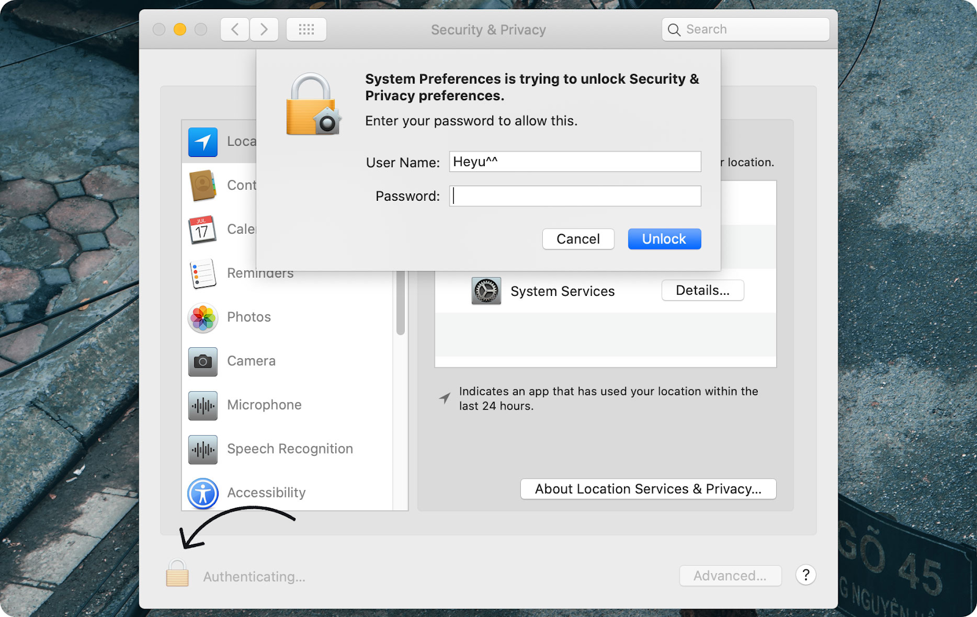This screenshot has width=977, height=617.
Task: Open System Services Details button
Action: tap(703, 290)
